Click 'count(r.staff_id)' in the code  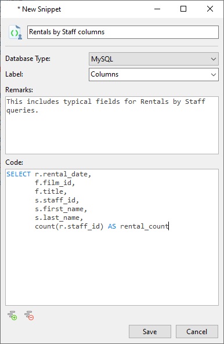pyautogui.click(x=69, y=226)
